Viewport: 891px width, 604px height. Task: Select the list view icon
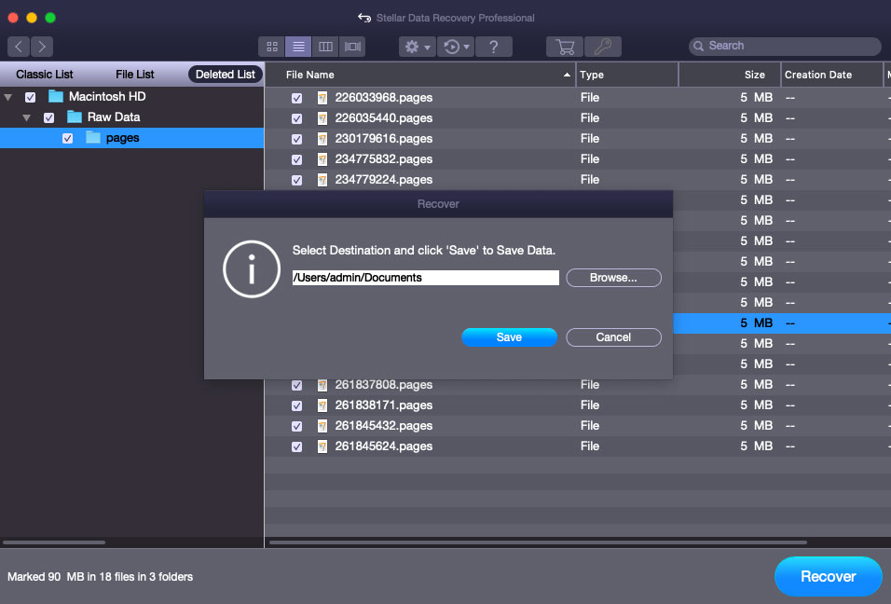point(298,47)
